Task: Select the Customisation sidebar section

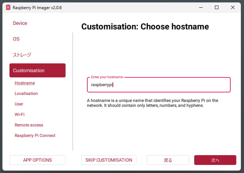Action: pyautogui.click(x=37, y=70)
